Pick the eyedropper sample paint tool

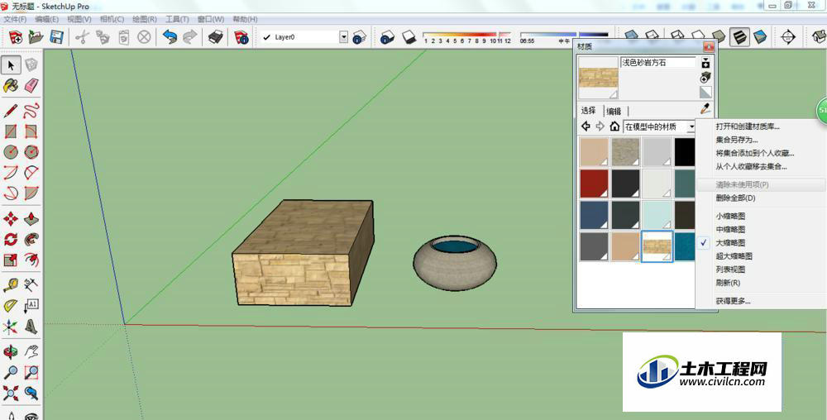click(x=705, y=109)
